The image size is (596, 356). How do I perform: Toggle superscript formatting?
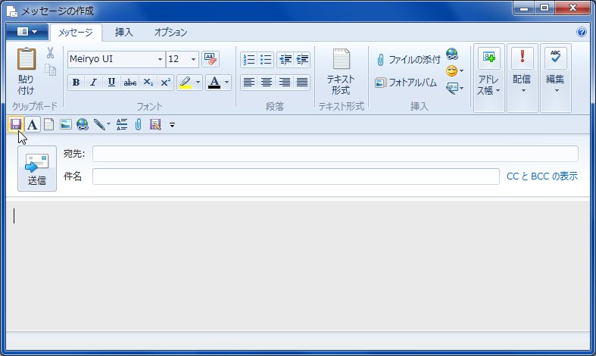tap(165, 82)
